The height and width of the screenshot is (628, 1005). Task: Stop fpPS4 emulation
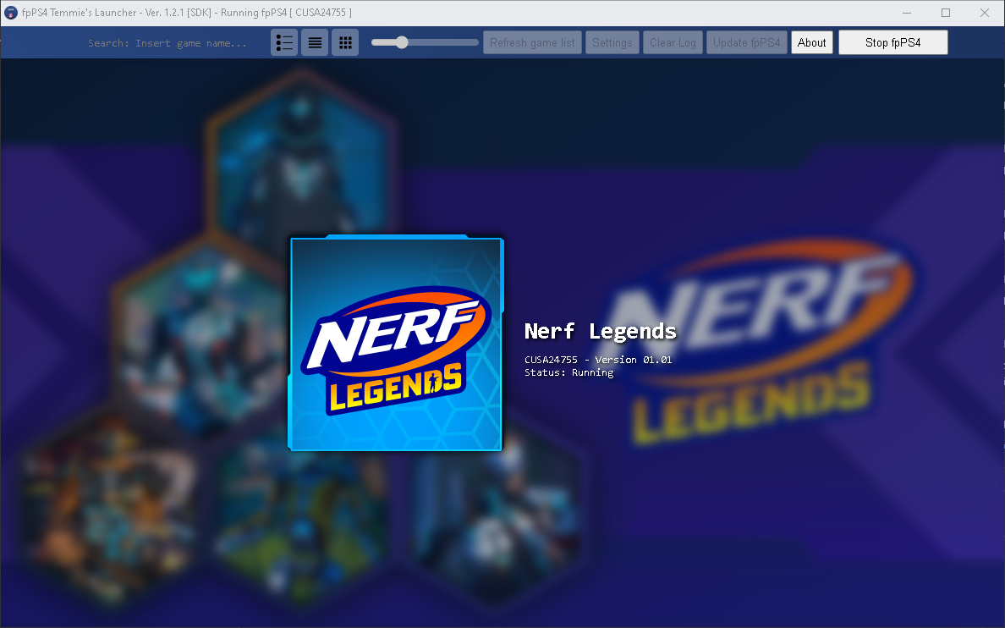pos(892,41)
